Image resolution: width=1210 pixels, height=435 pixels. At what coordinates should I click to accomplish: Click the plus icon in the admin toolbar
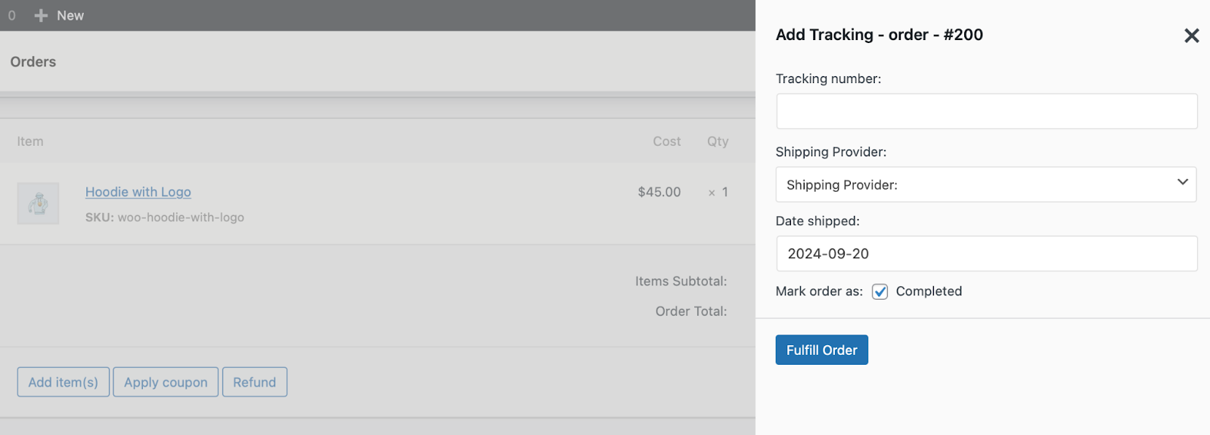coord(40,15)
